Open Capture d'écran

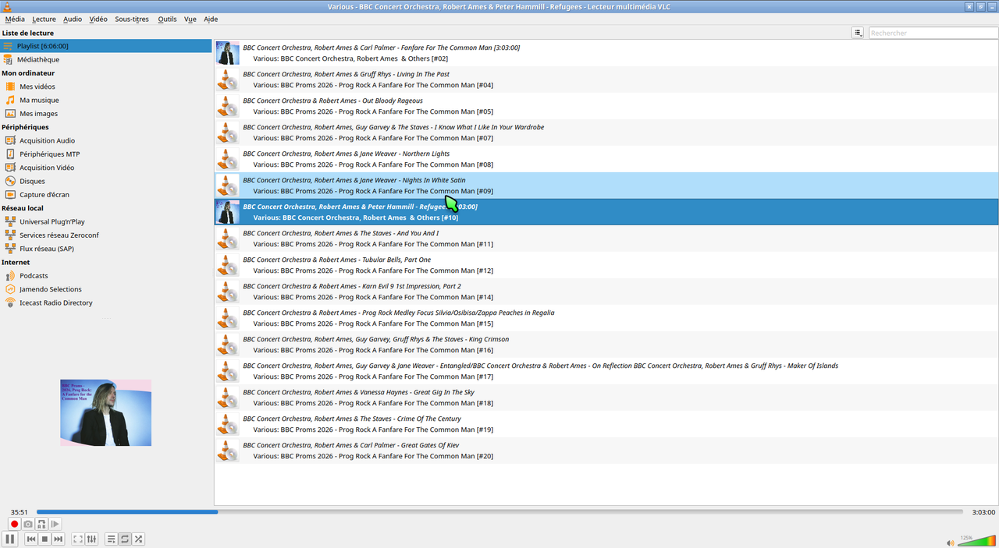click(x=106, y=194)
